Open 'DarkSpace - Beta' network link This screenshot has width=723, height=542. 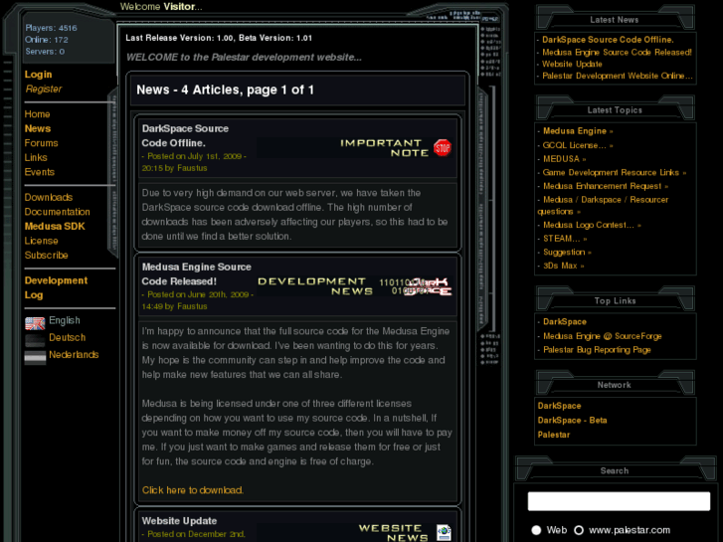point(572,421)
